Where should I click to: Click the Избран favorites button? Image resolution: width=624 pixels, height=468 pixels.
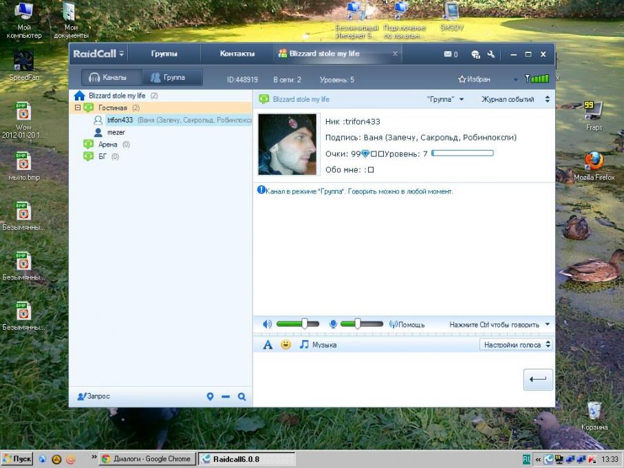click(475, 79)
